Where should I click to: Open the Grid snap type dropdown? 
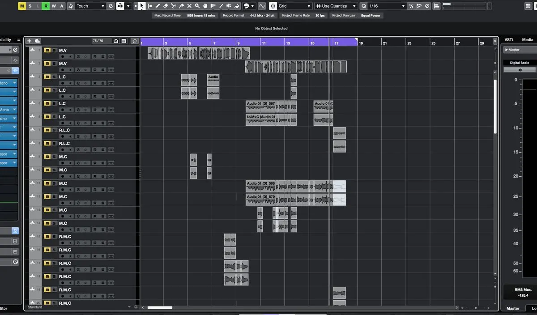(308, 6)
